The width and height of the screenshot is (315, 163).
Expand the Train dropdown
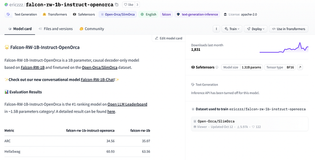point(232,29)
